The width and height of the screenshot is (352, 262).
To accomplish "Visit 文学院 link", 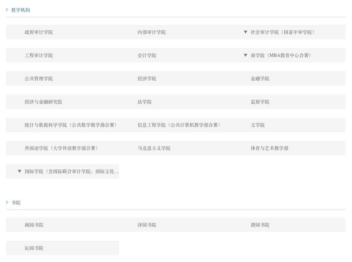I will click(257, 125).
